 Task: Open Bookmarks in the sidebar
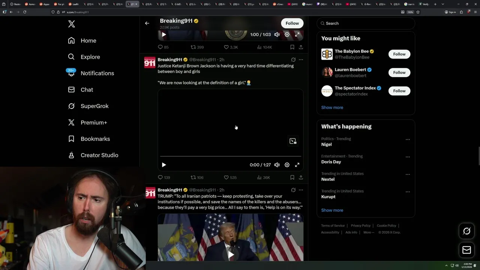tap(89, 139)
